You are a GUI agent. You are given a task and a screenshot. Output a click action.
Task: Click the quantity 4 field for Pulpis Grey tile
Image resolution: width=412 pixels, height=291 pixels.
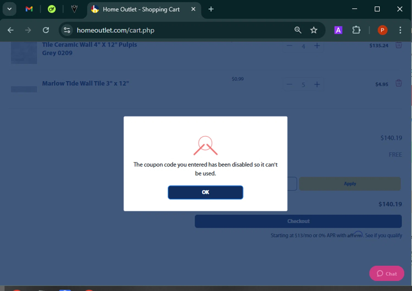303,46
